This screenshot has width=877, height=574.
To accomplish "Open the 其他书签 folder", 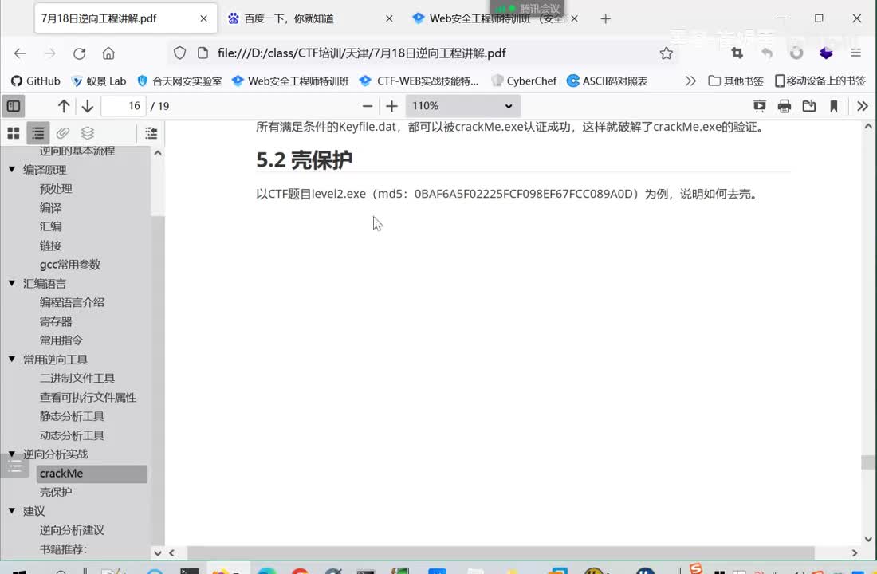I will (736, 81).
